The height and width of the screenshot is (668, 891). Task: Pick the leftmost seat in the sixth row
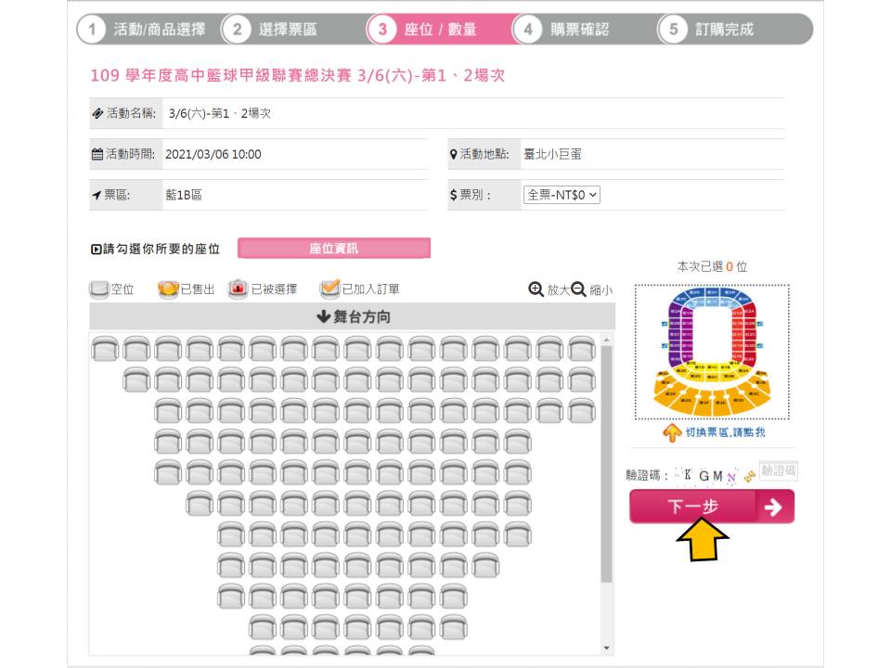(200, 504)
